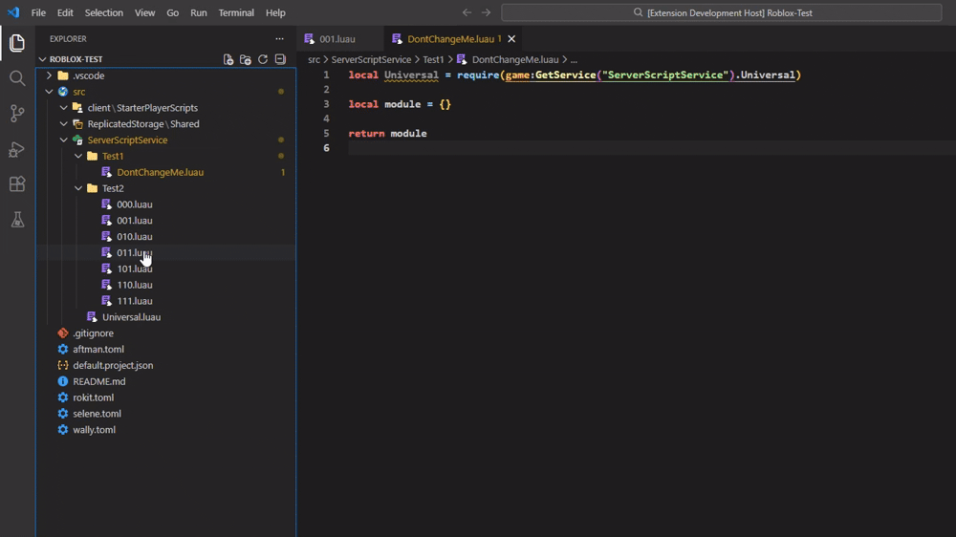Open 010.luau in the file tree
956x537 pixels.
135,237
